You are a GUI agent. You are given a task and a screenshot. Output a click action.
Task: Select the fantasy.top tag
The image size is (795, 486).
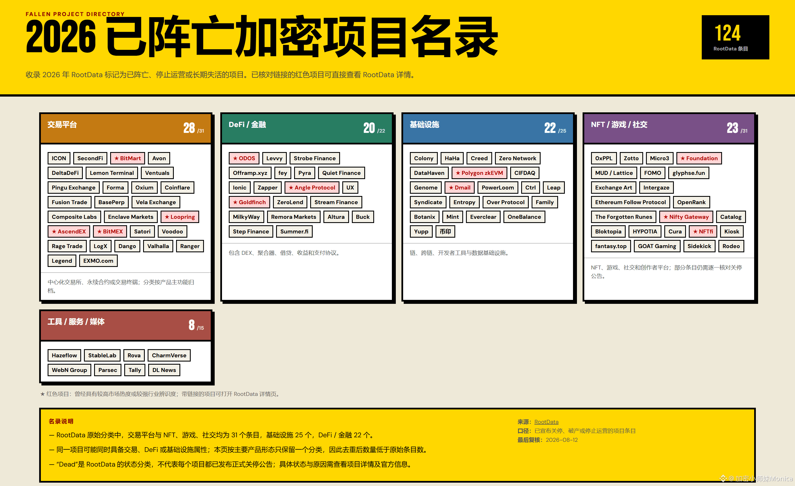click(611, 246)
